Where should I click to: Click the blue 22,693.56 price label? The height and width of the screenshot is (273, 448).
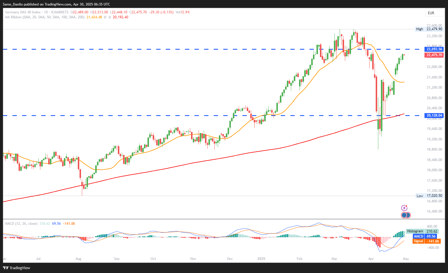click(x=434, y=49)
